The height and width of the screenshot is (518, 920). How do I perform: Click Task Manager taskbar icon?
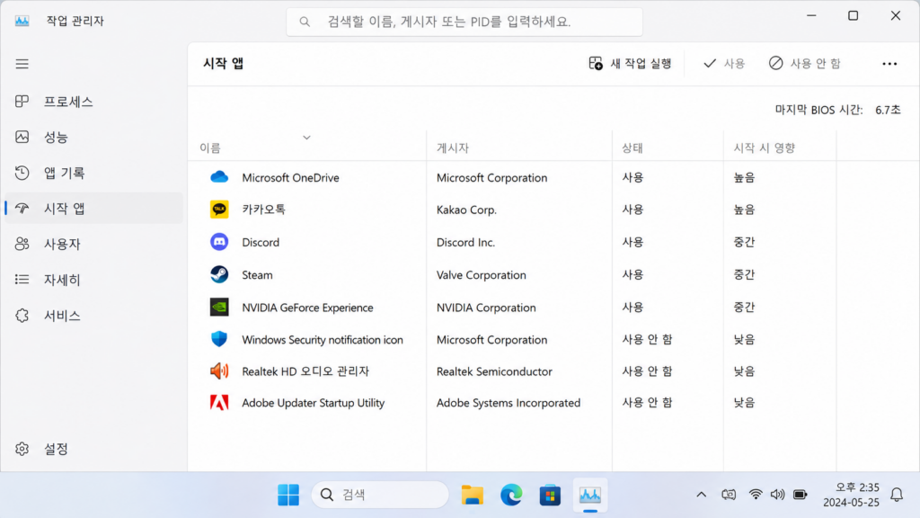tap(589, 496)
